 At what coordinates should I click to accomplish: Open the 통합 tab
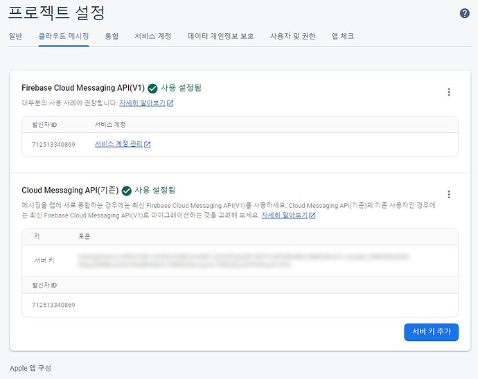(112, 36)
